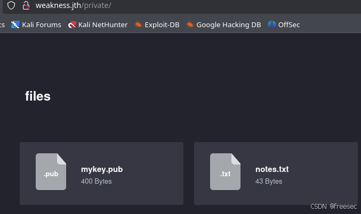
Task: Open the Google Hacking DB bookmark
Action: pyautogui.click(x=223, y=24)
